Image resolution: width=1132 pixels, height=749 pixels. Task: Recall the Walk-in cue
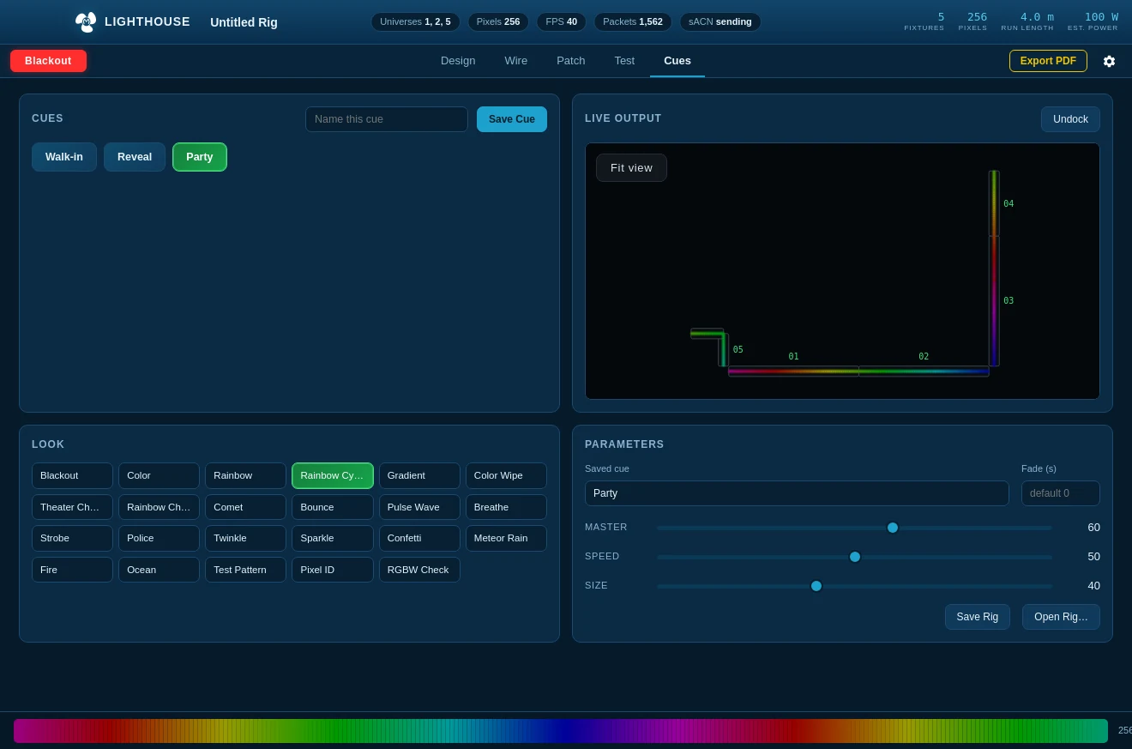(x=64, y=157)
